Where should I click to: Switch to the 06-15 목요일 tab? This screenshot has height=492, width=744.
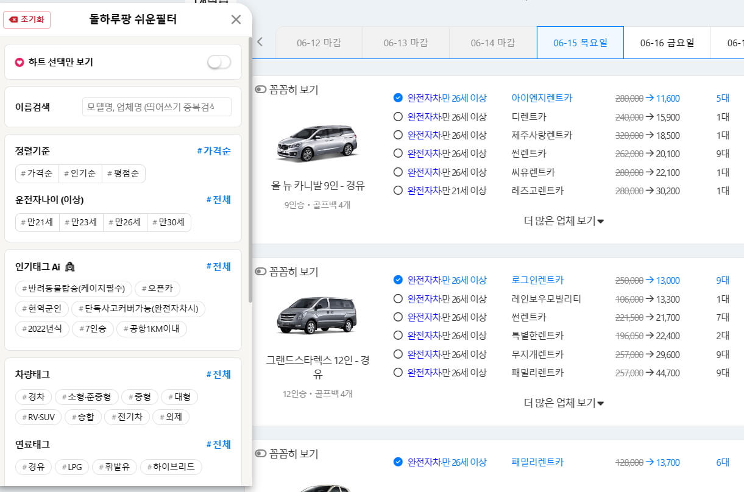point(580,43)
